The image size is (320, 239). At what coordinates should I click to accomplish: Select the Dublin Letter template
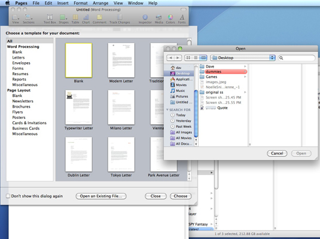click(x=78, y=154)
